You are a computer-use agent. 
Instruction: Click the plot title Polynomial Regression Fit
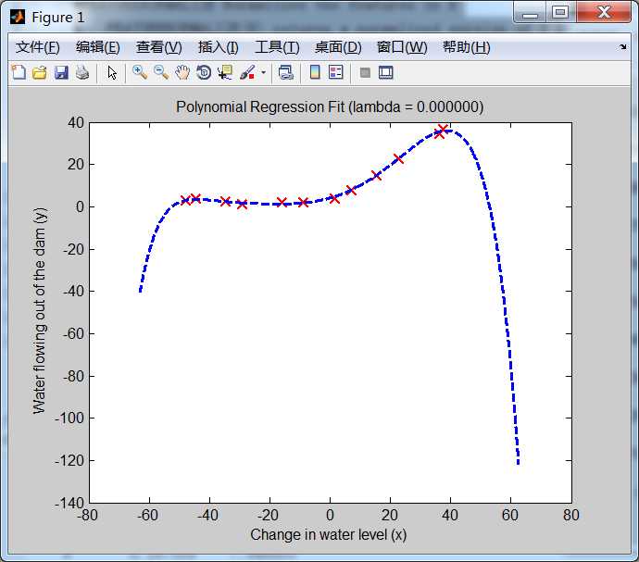330,107
